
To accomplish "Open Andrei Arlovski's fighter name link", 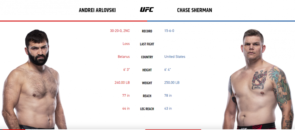I will 97,10.
